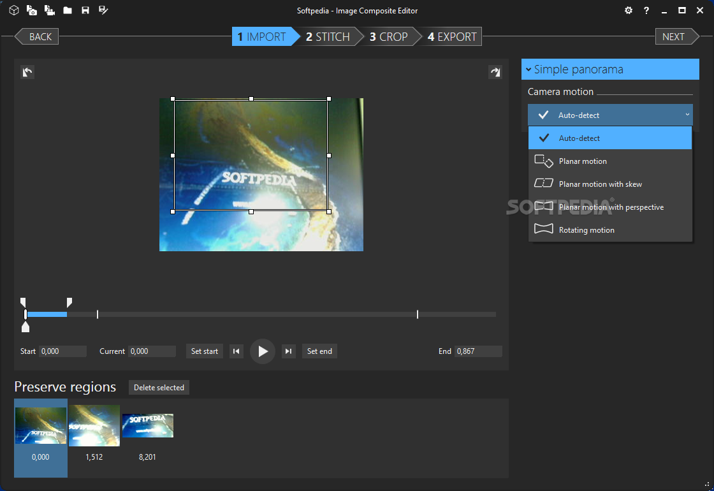Viewport: 714px width, 491px height.
Task: Collapse the Camera motion Auto-detect combo box
Action: 610,115
